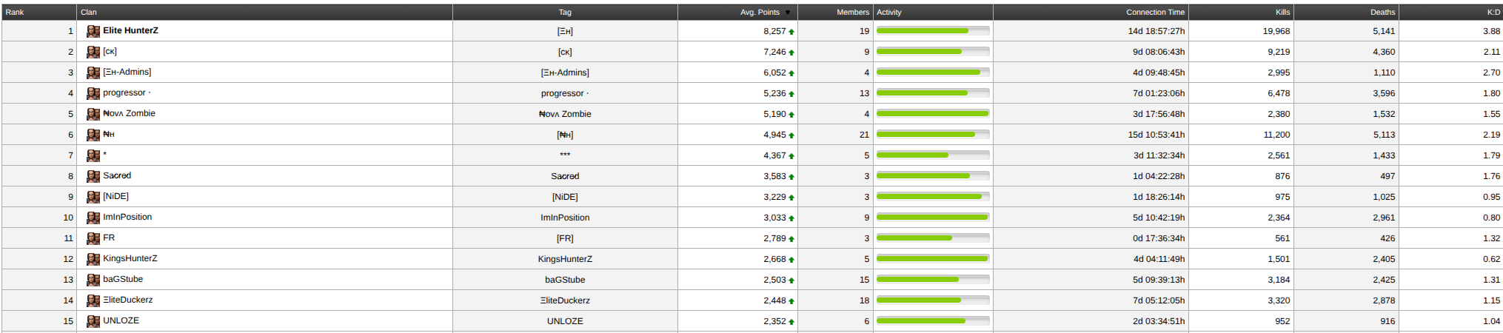Sort by Connection Time column header
Viewport: 1503px width, 333px height.
1155,12
